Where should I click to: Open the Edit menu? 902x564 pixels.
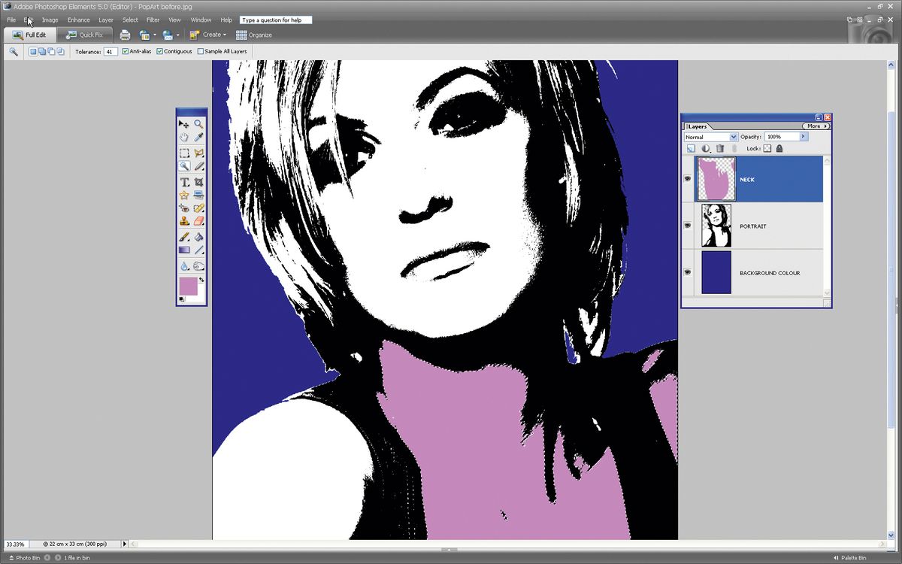point(28,20)
